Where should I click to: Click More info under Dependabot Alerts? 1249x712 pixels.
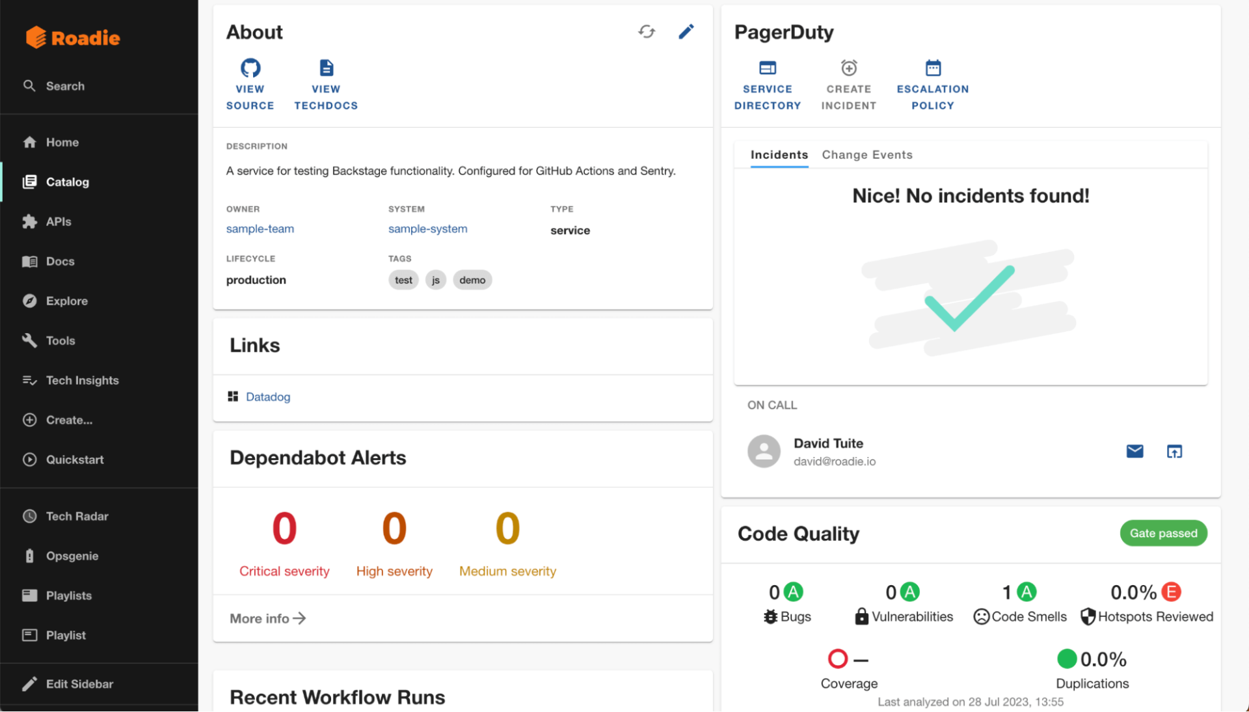pos(267,618)
